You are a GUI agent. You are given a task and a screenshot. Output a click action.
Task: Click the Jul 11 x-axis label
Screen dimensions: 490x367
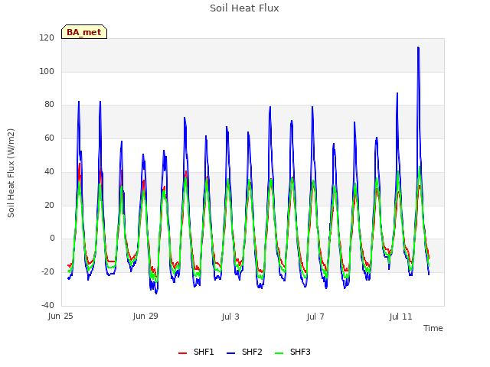pyautogui.click(x=400, y=317)
